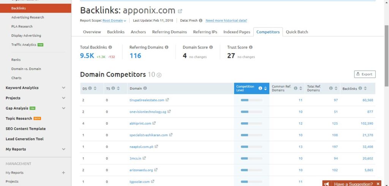Switch to Indexed Pages tab
389x186 pixels.
(237, 32)
